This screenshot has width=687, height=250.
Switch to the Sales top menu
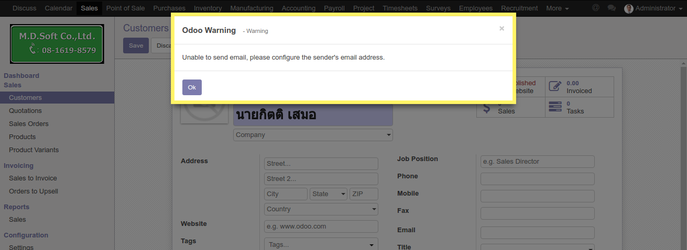[89, 8]
